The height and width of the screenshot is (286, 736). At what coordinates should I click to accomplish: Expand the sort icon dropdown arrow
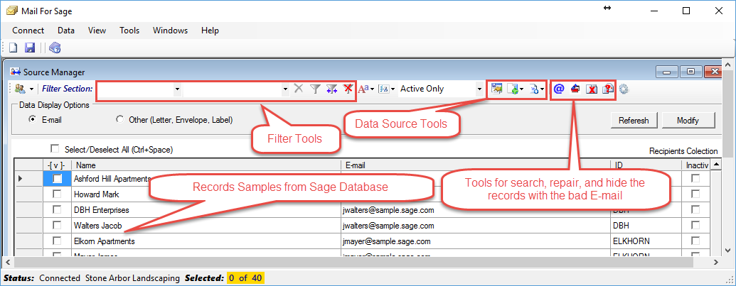point(392,89)
